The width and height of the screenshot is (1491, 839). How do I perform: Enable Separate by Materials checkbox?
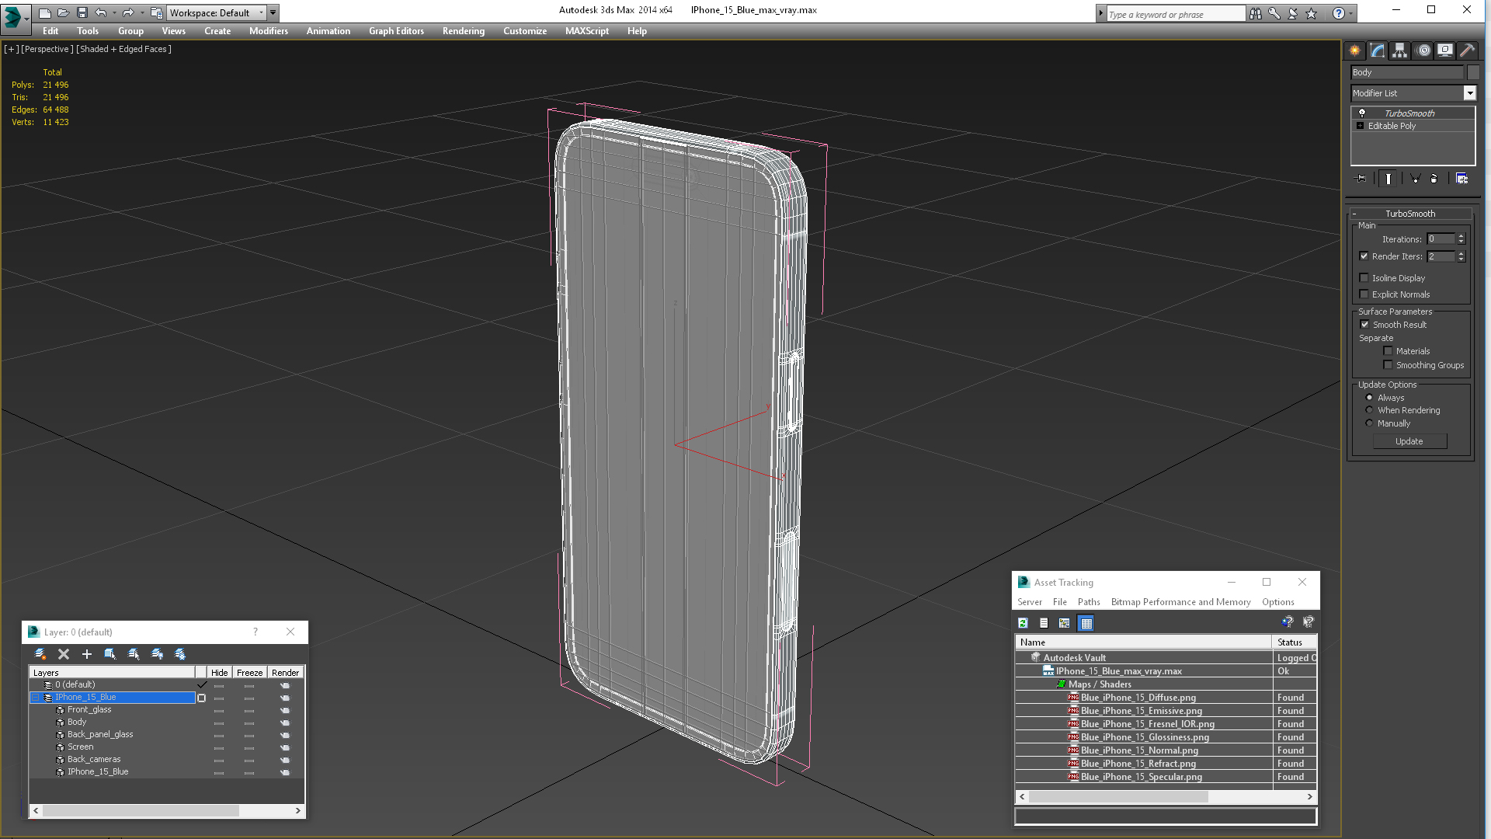(x=1388, y=351)
